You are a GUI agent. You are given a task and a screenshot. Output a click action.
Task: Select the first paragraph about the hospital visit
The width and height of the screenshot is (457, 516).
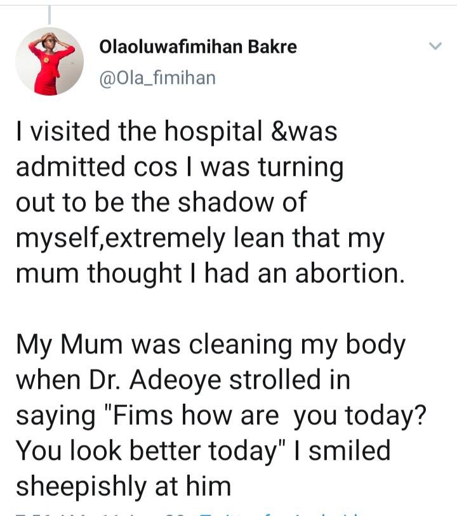point(210,202)
